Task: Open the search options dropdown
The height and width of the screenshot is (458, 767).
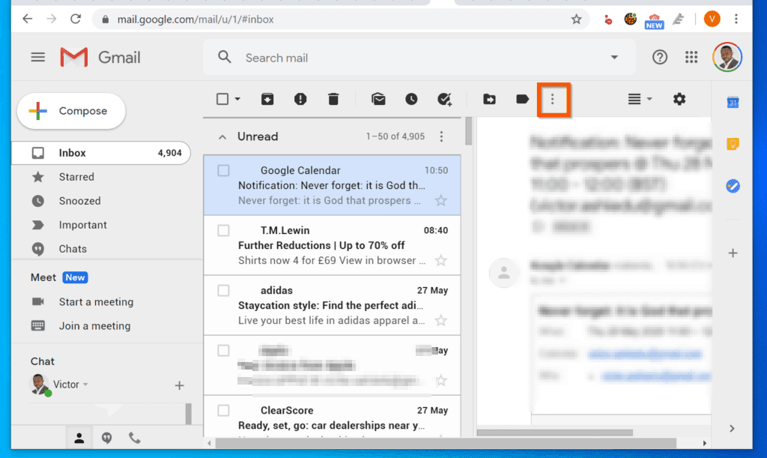Action: coord(614,58)
